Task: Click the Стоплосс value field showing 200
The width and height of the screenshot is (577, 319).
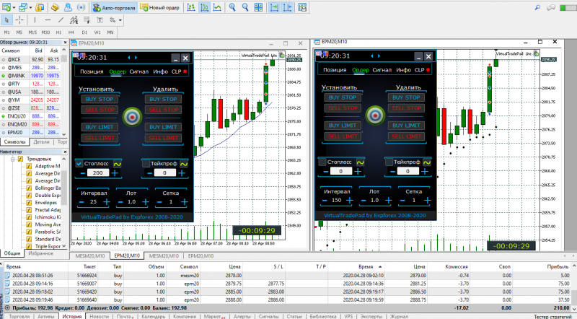Action: click(98, 172)
